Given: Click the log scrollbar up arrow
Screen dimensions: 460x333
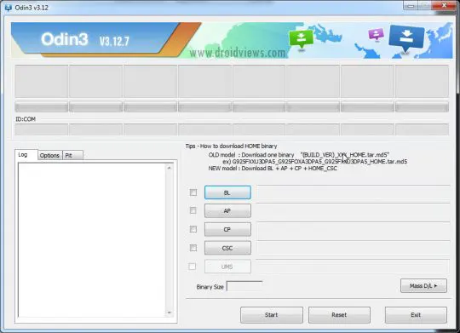Looking at the screenshot, I should (x=170, y=168).
